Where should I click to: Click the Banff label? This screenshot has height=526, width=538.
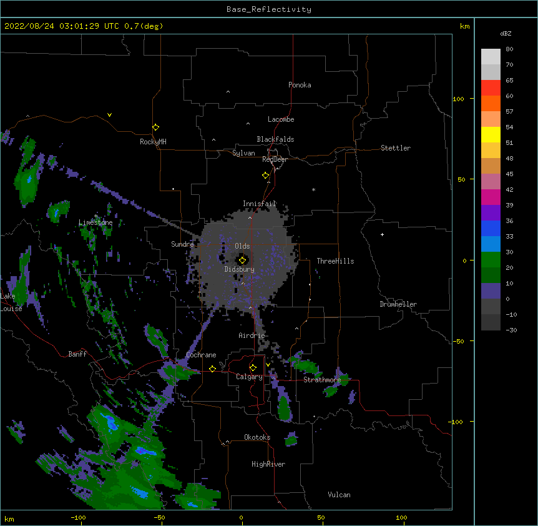(77, 354)
